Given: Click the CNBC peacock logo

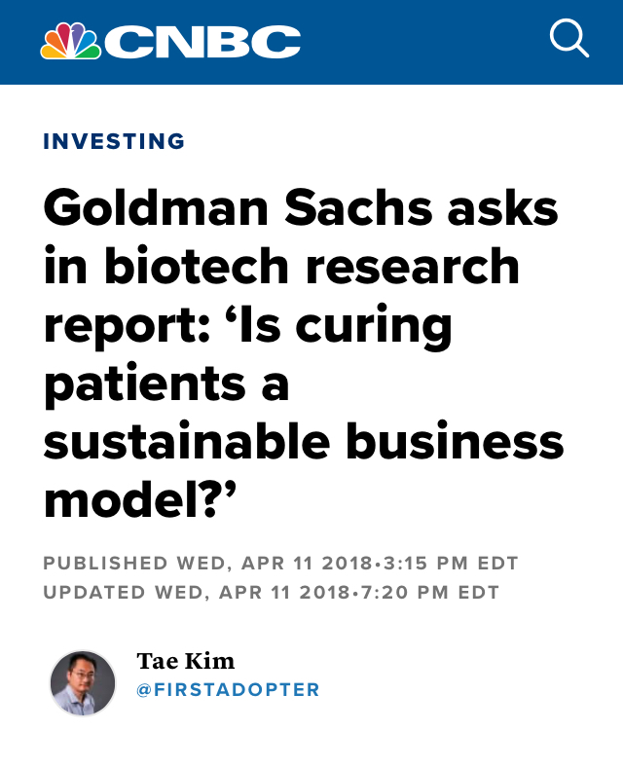Looking at the screenshot, I should pos(70,41).
